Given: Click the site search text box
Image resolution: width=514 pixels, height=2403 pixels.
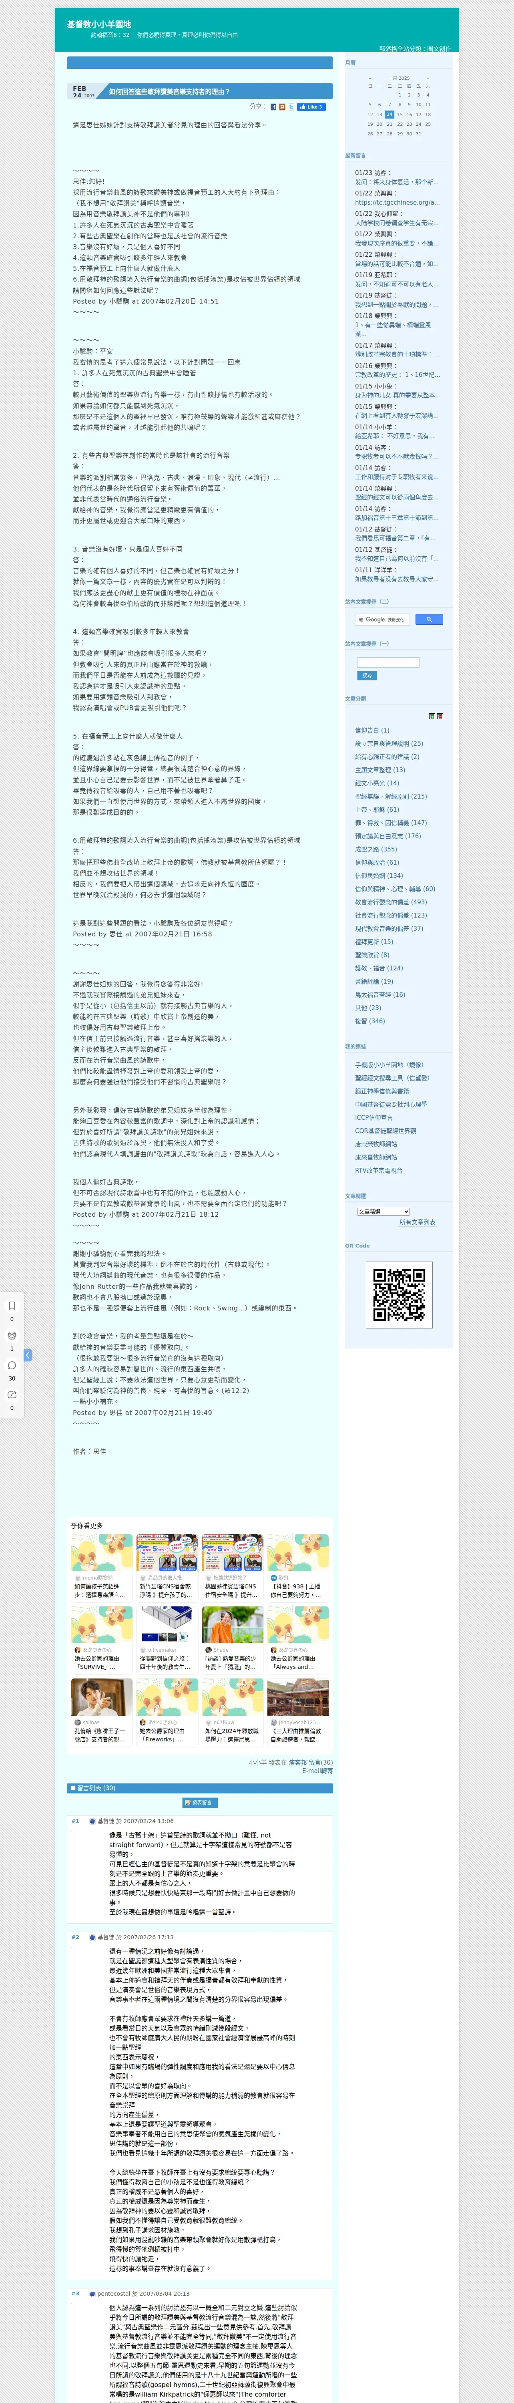Looking at the screenshot, I should tap(388, 662).
